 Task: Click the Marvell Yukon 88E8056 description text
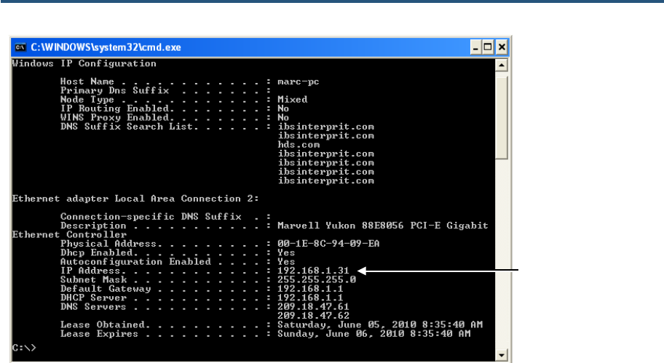coord(382,226)
